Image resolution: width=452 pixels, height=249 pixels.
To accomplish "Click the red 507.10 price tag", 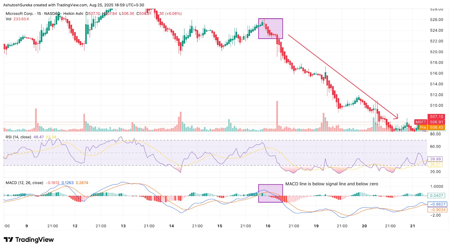I will click(436, 117).
